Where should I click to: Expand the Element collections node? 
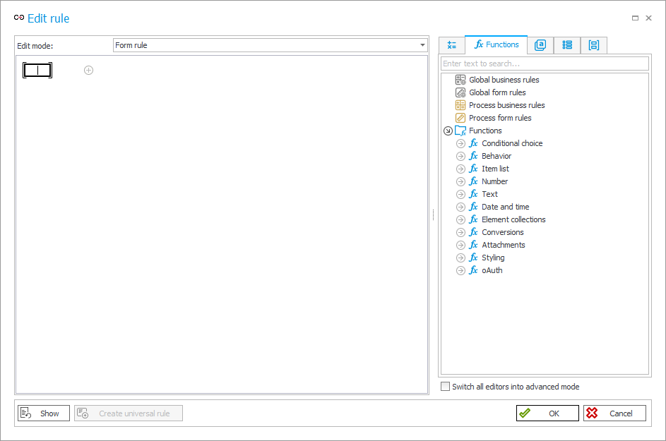460,220
